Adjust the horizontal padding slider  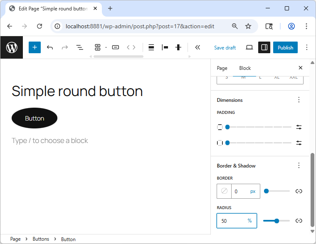tap(258, 143)
